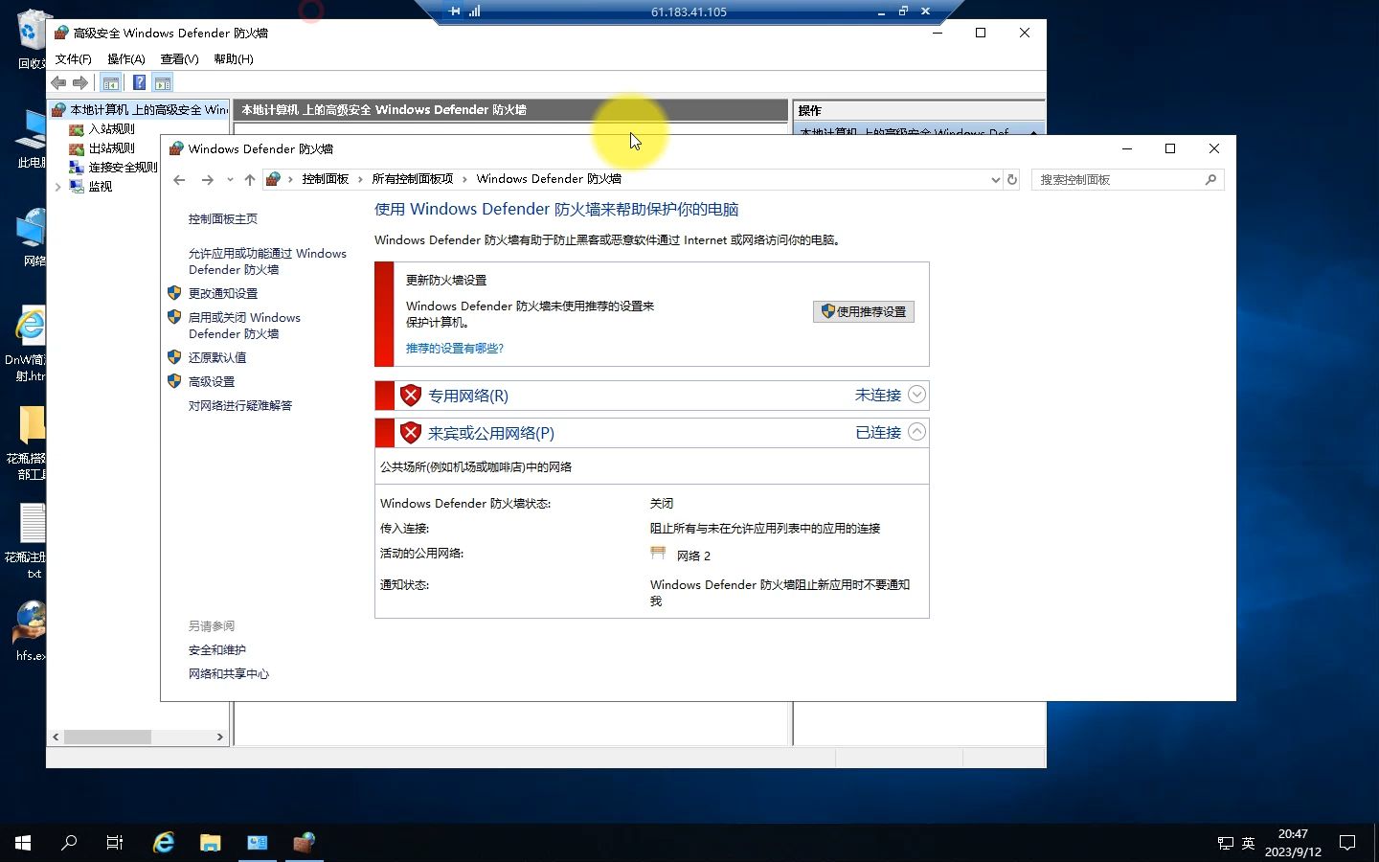This screenshot has width=1379, height=862.
Task: Expand the 监视 tree node
Action: pos(57,187)
